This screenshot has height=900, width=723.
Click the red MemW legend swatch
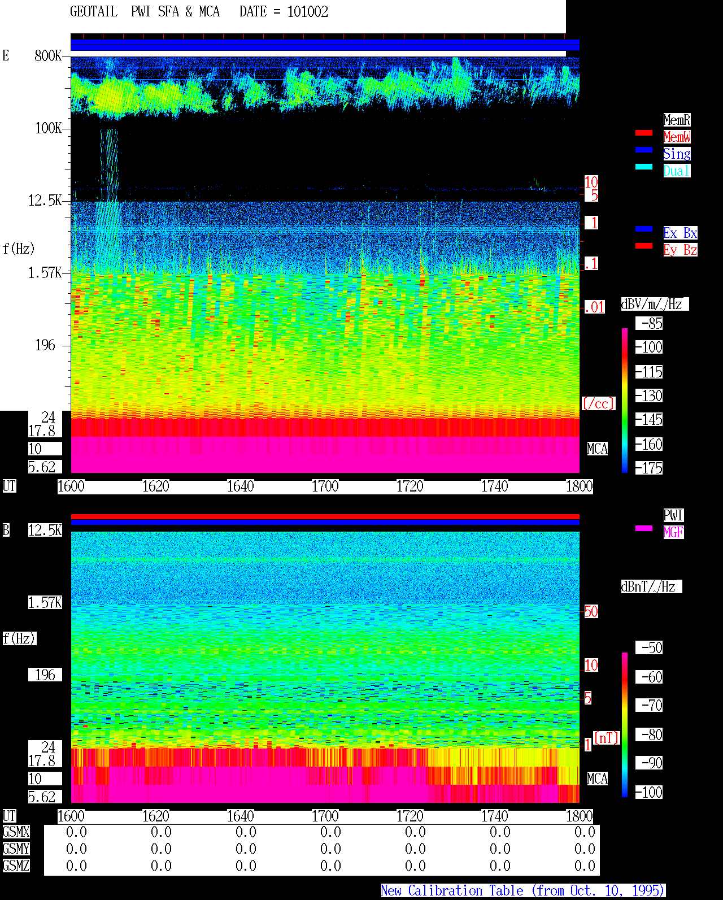point(644,133)
